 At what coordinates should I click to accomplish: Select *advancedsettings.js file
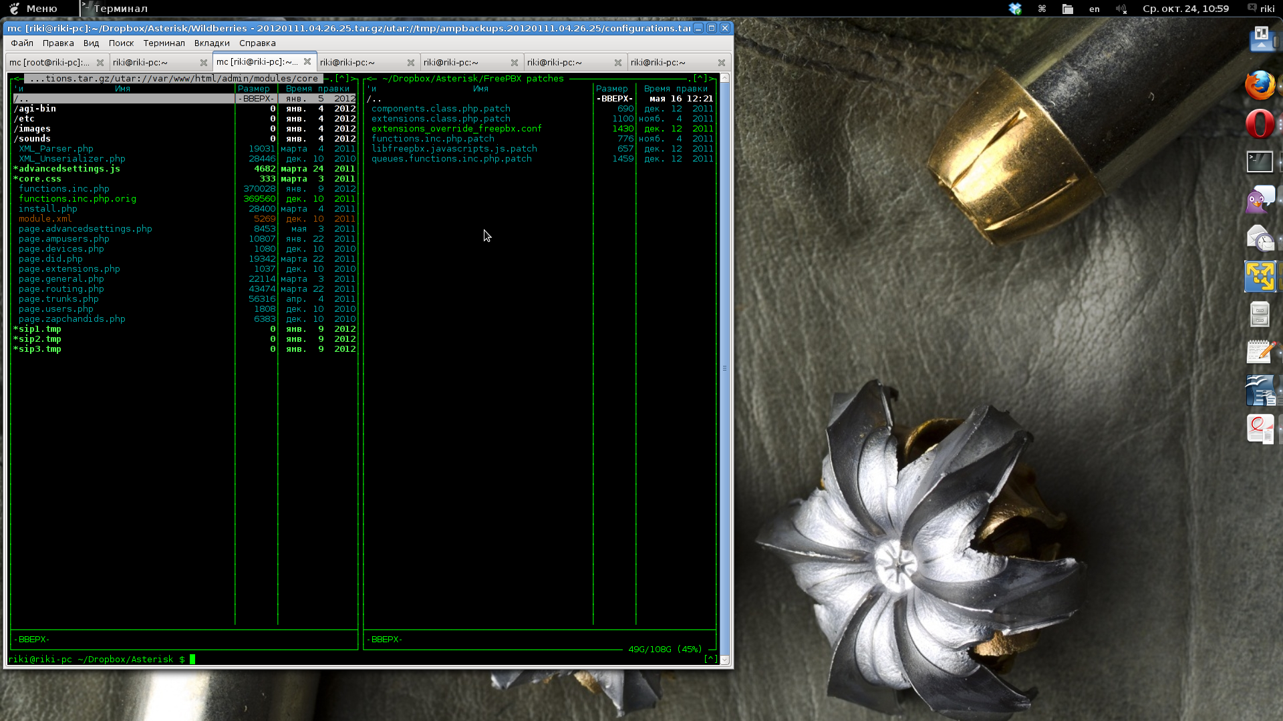pos(184,168)
